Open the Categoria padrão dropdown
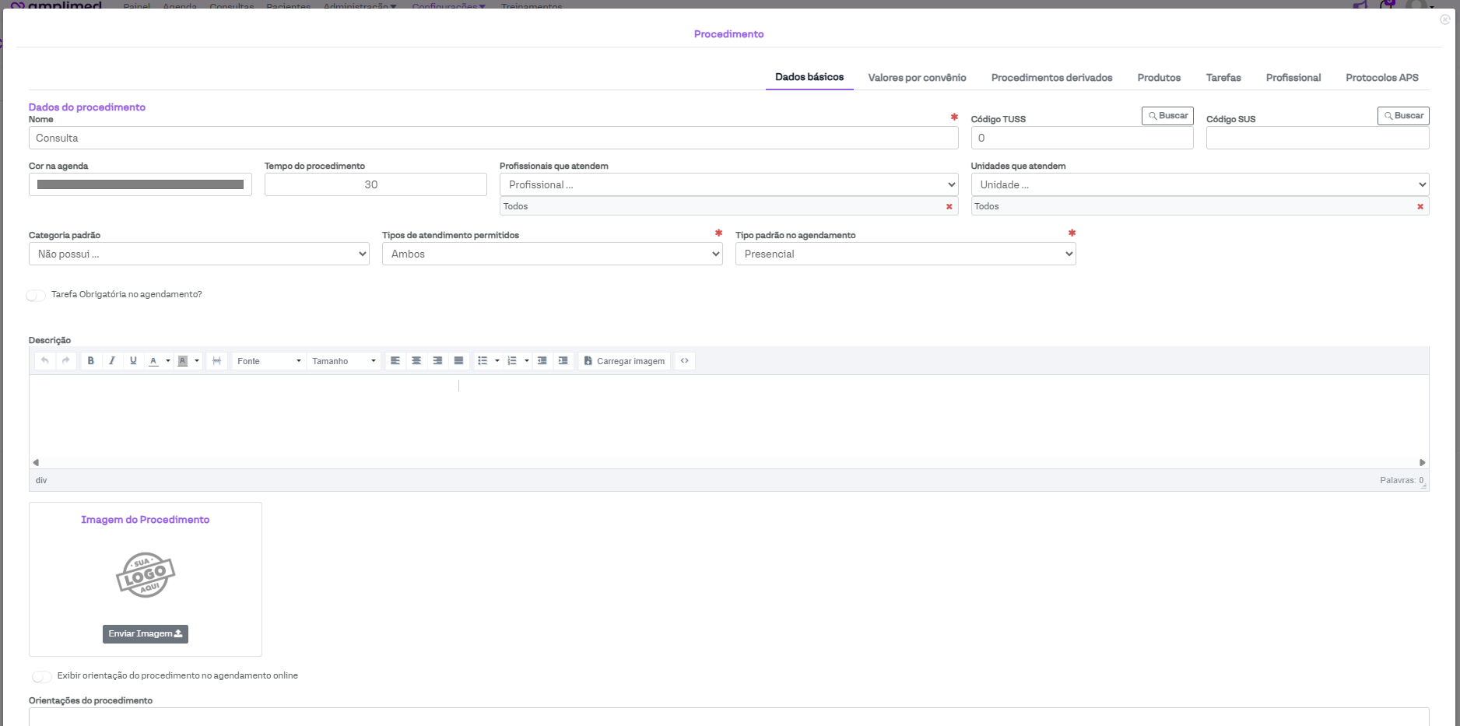The image size is (1460, 726). 198,254
